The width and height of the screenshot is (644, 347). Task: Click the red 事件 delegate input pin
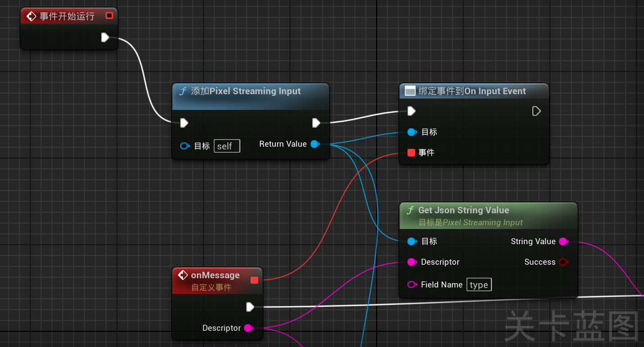[411, 153]
